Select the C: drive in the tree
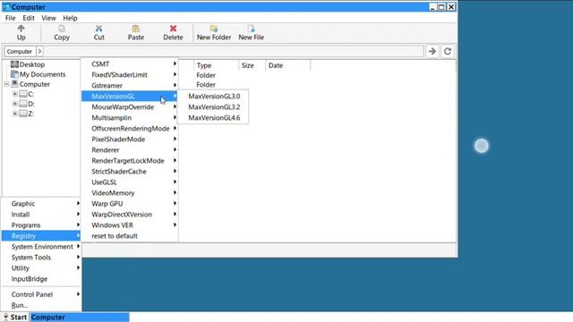This screenshot has height=322, width=573. (x=30, y=94)
